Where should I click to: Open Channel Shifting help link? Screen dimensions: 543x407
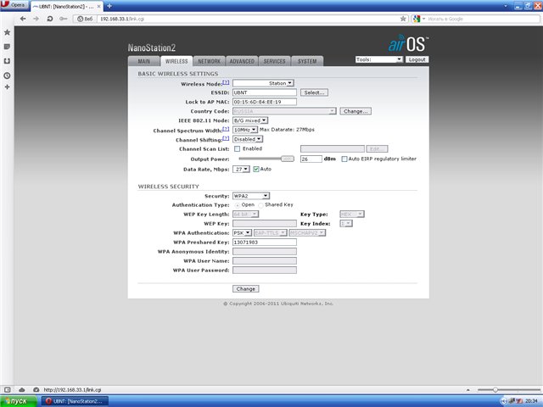226,138
